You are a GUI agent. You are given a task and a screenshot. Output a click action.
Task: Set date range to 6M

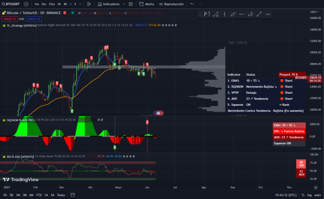click(x=31, y=195)
